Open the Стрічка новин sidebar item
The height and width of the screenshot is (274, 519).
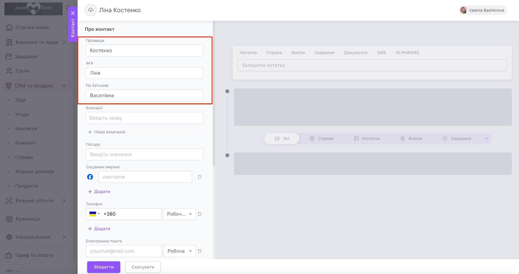pyautogui.click(x=32, y=28)
